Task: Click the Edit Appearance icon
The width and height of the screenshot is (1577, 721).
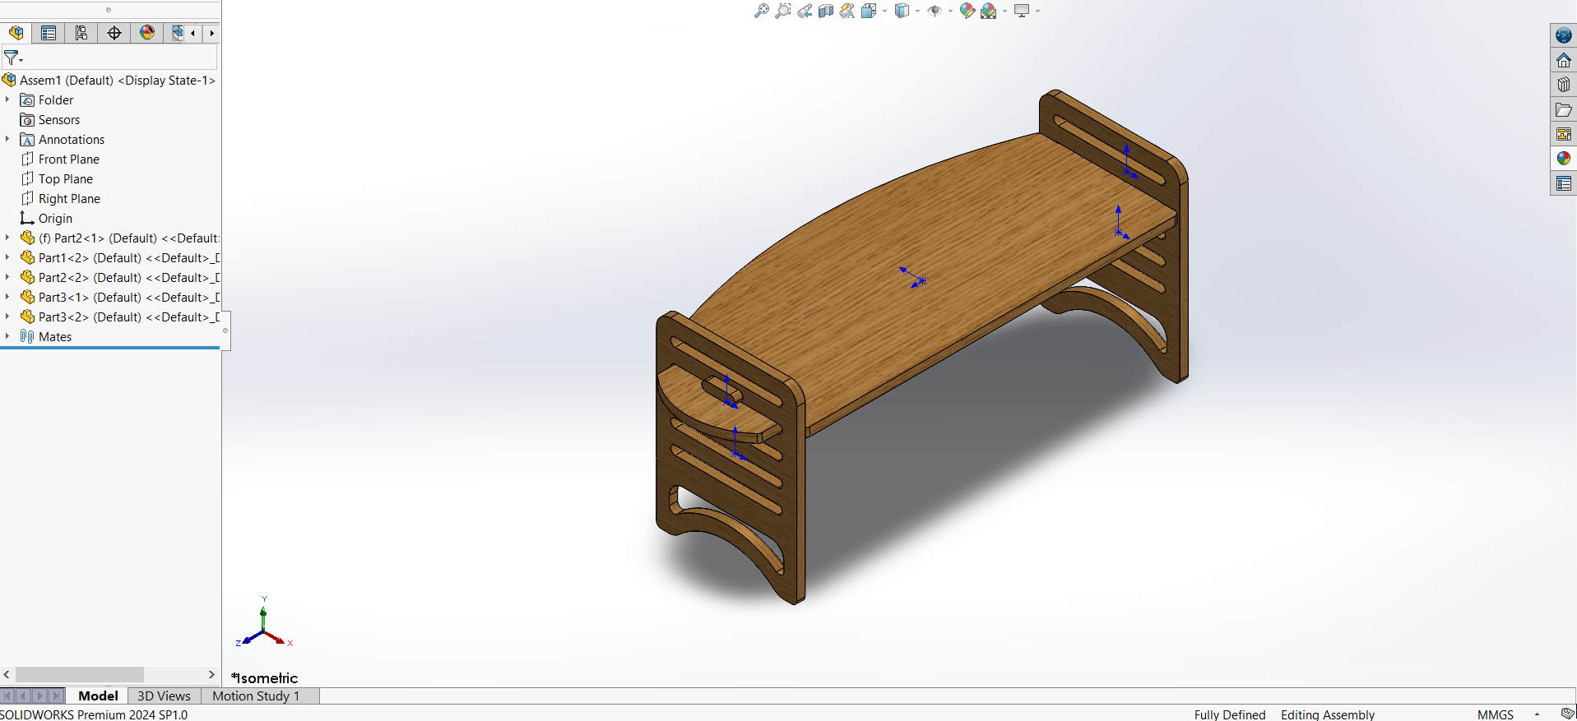Action: point(967,11)
